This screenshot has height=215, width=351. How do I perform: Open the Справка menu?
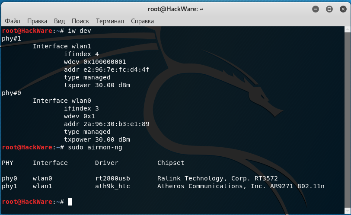click(x=142, y=21)
